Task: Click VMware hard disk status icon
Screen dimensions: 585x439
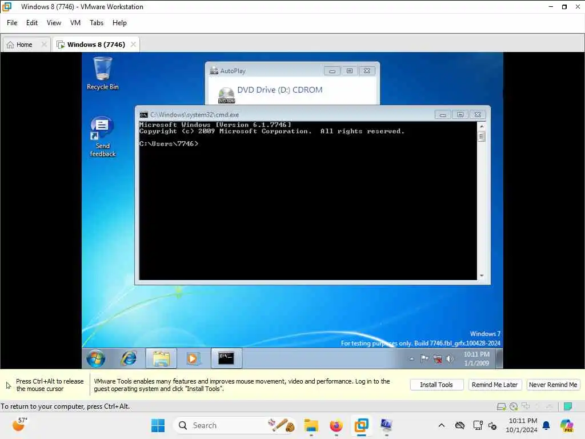Action: point(502,406)
